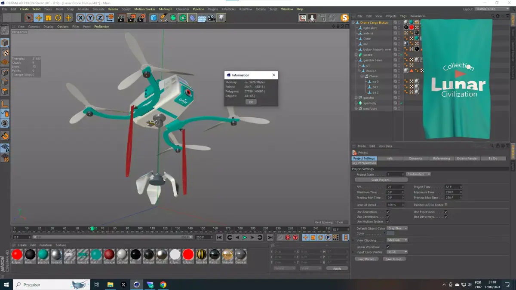This screenshot has width=516, height=290.
Task: Toggle position keyframe recording icon
Action: click(306, 237)
